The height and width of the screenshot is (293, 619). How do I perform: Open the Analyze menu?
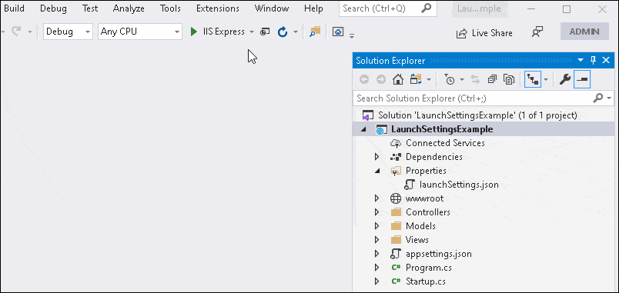(x=129, y=8)
